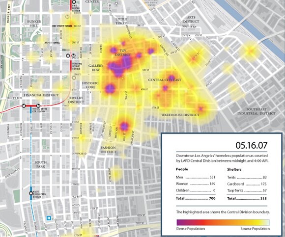The image size is (285, 237).
Task: Click the South Park label
Action: click(x=41, y=164)
